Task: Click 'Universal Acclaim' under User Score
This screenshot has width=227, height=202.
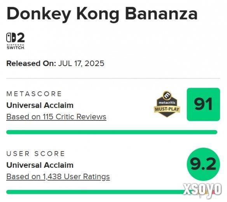Action: [40, 165]
